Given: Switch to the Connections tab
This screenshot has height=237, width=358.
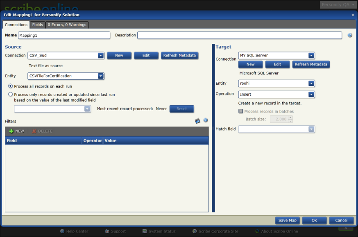Looking at the screenshot, I should tap(16, 25).
